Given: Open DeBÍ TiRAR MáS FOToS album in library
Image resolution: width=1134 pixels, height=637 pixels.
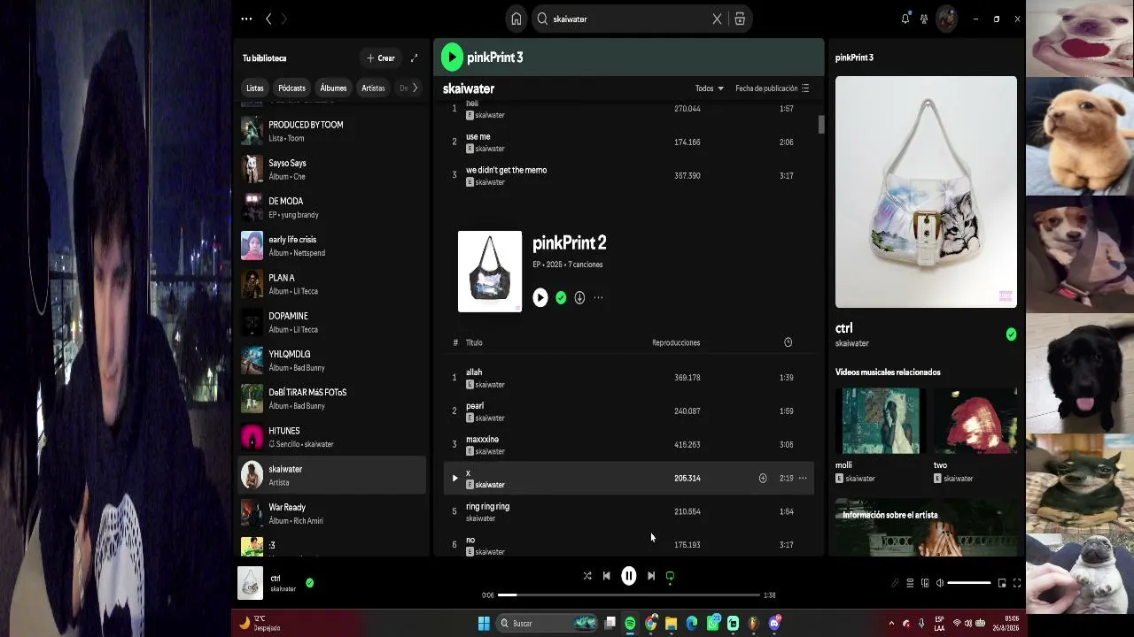Looking at the screenshot, I should tap(333, 398).
